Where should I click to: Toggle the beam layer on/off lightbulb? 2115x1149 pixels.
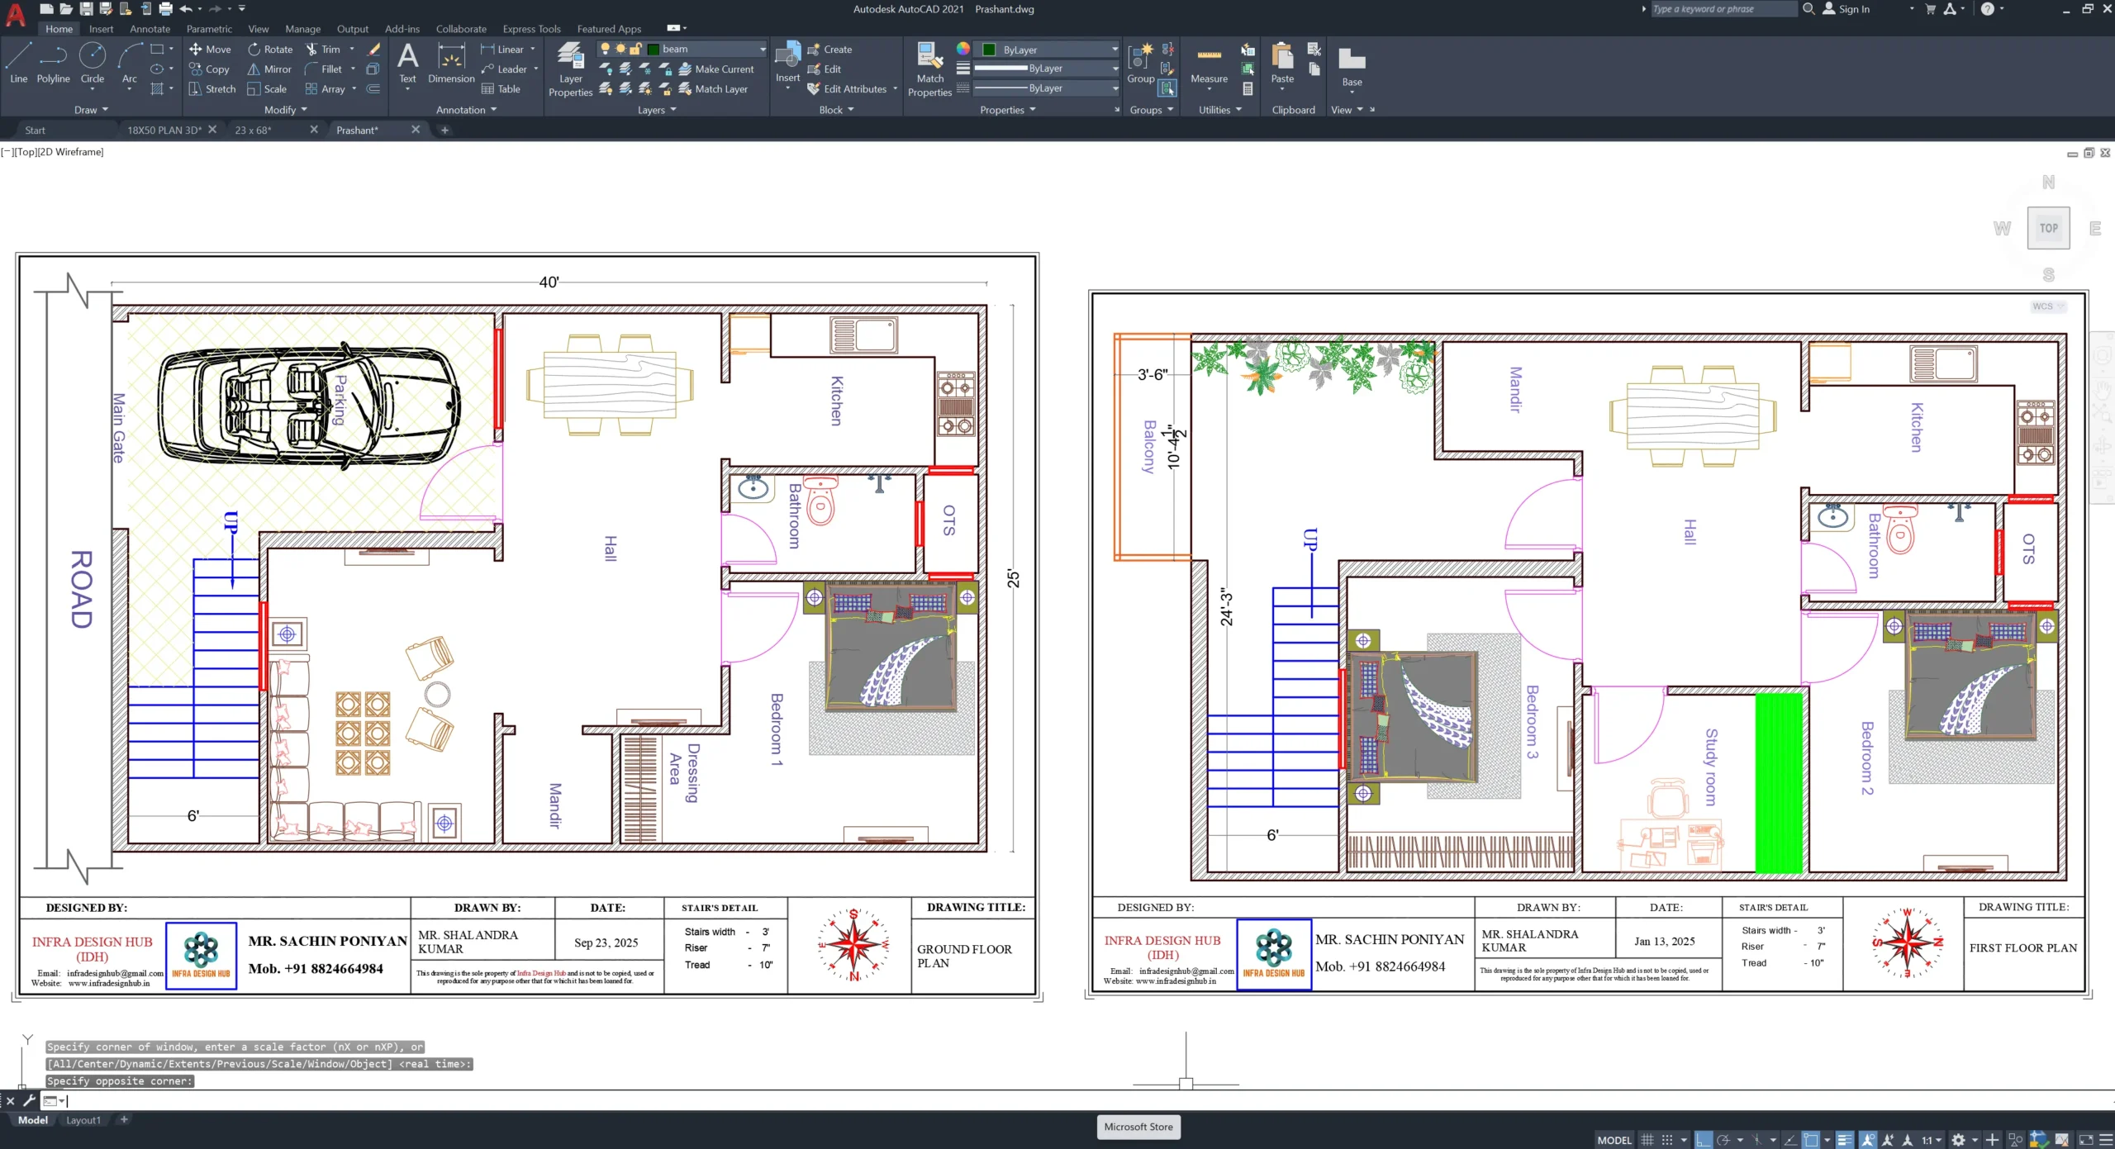605,49
